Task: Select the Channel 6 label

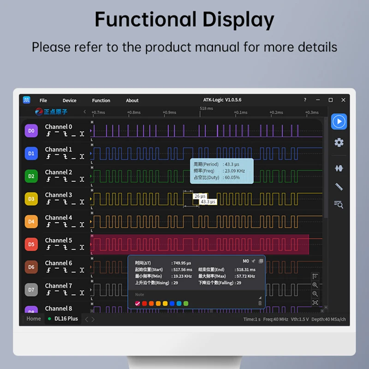Action: point(59,263)
